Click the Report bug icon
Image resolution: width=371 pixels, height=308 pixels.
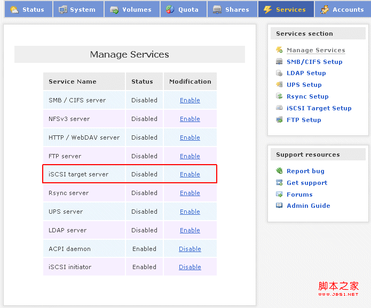[279, 171]
